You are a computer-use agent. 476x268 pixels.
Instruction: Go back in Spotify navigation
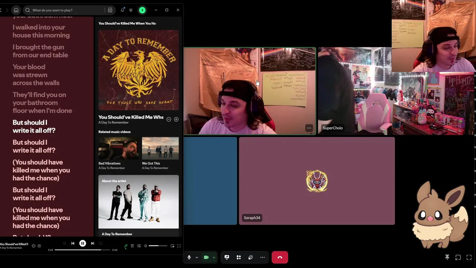(x=1, y=10)
